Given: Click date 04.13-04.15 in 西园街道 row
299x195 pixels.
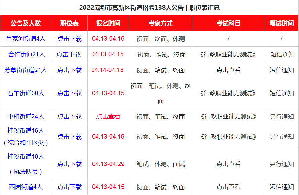Looking at the screenshot, I should tap(108, 187).
